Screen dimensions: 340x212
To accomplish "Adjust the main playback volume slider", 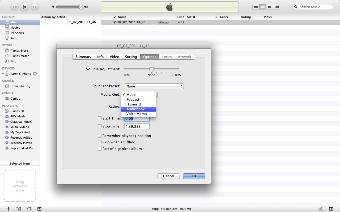I will 70,7.
